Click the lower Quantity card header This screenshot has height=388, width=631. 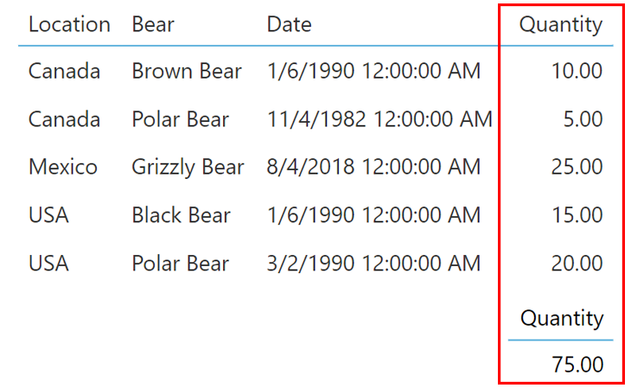562,320
